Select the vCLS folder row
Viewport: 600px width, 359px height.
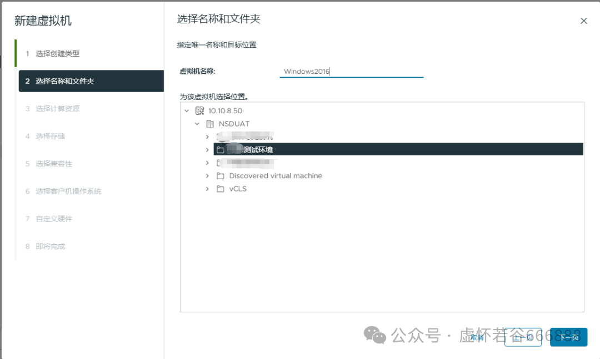[x=238, y=189]
